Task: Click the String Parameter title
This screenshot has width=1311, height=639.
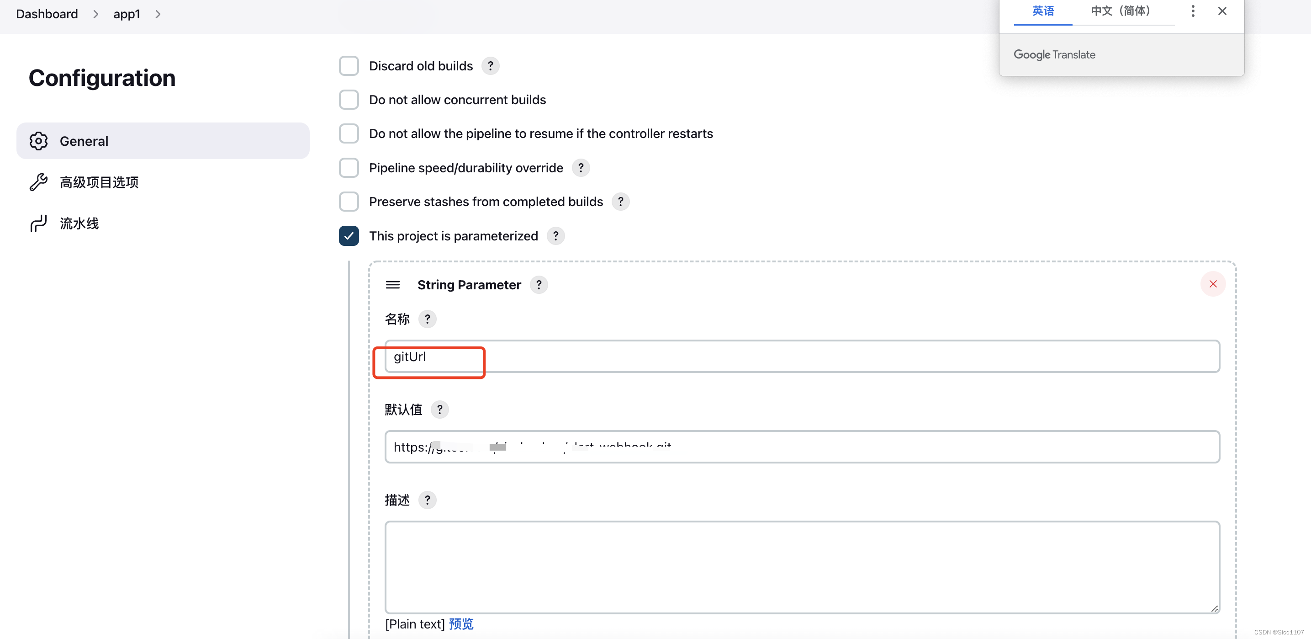Action: (x=469, y=285)
